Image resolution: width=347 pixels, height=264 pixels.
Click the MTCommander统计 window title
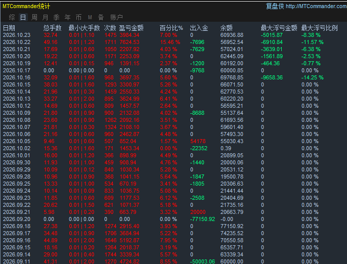(x=26, y=6)
